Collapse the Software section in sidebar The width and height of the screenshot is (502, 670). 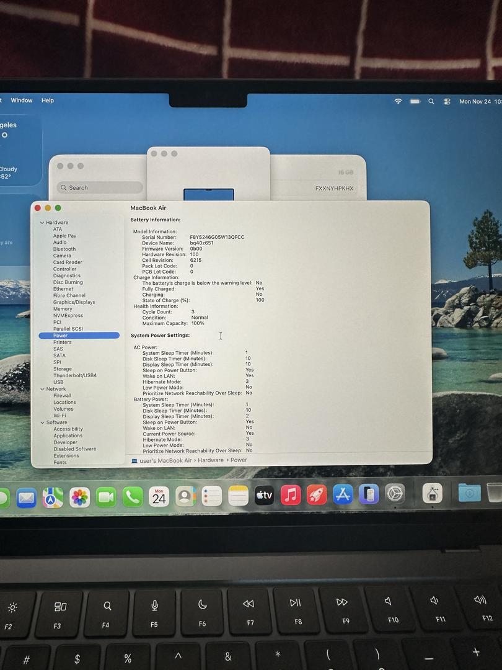point(42,422)
